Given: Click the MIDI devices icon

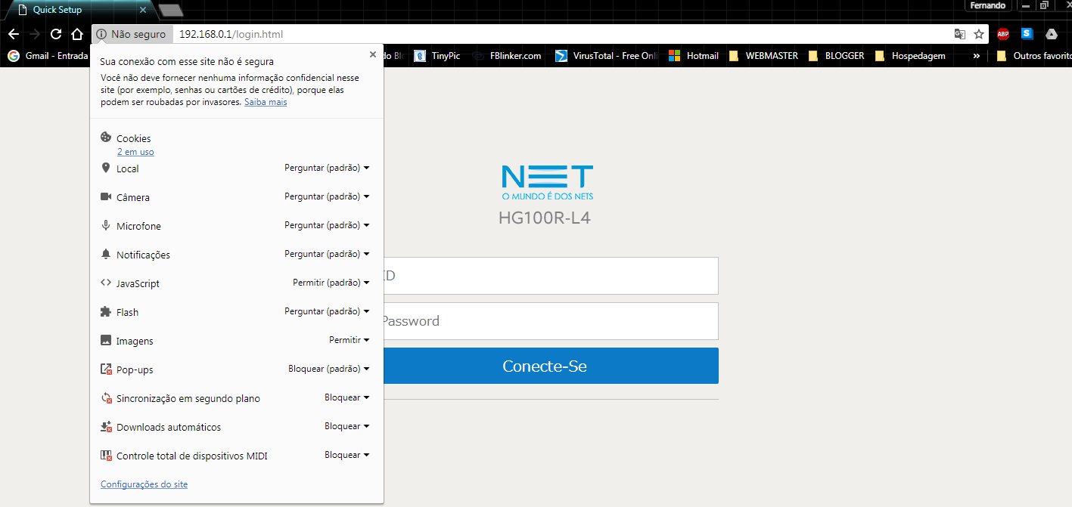Looking at the screenshot, I should click(106, 456).
